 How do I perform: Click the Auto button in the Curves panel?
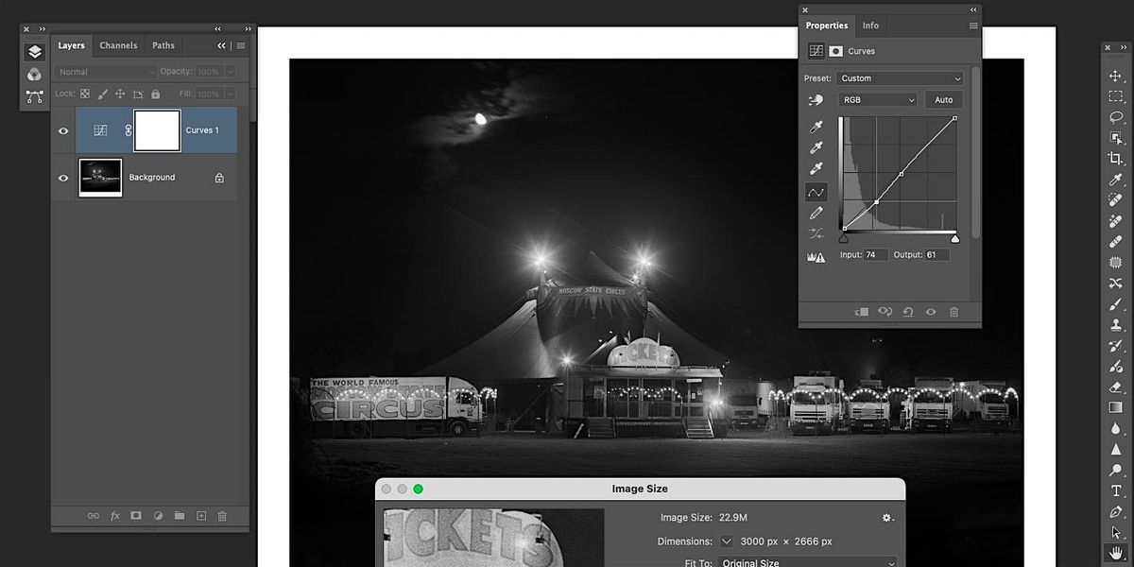pyautogui.click(x=943, y=99)
